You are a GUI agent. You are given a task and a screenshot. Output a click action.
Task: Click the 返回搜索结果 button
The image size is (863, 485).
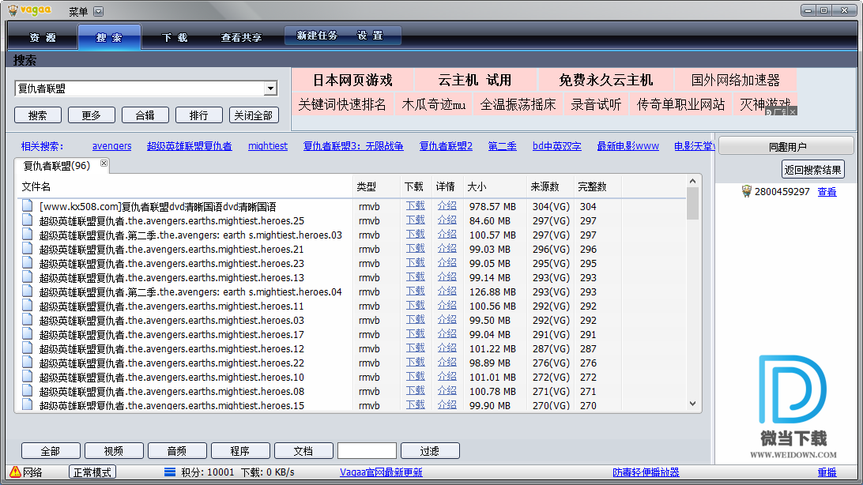[813, 170]
